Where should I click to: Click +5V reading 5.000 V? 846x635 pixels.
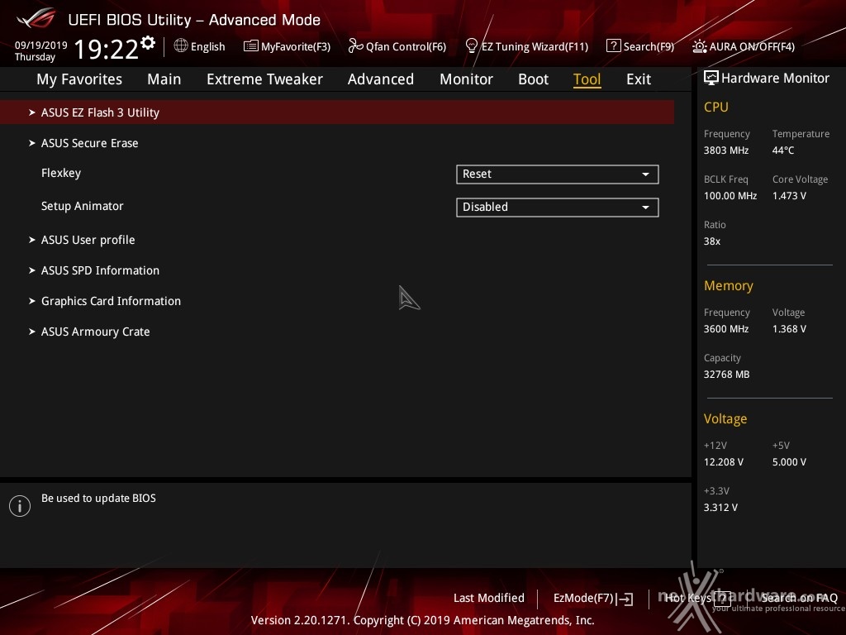[x=789, y=462]
